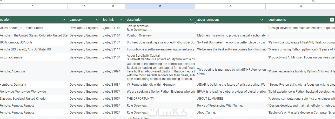The image size is (335, 119).
Task: Select the 'This posting is managed by mindIT' cell
Action: [230, 71]
